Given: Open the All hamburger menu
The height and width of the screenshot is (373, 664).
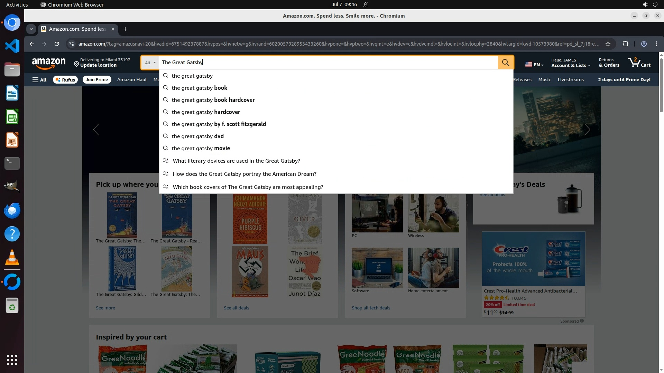Looking at the screenshot, I should pyautogui.click(x=39, y=80).
